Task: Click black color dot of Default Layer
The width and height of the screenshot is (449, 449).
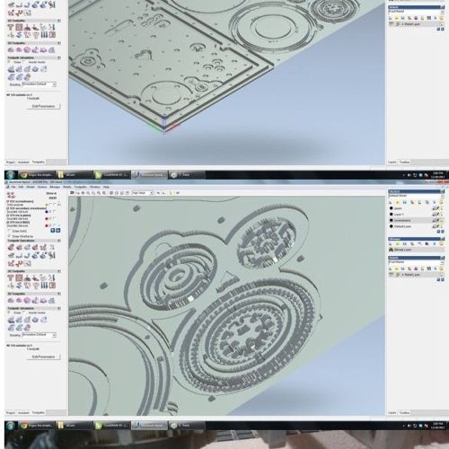Action: tap(392, 226)
